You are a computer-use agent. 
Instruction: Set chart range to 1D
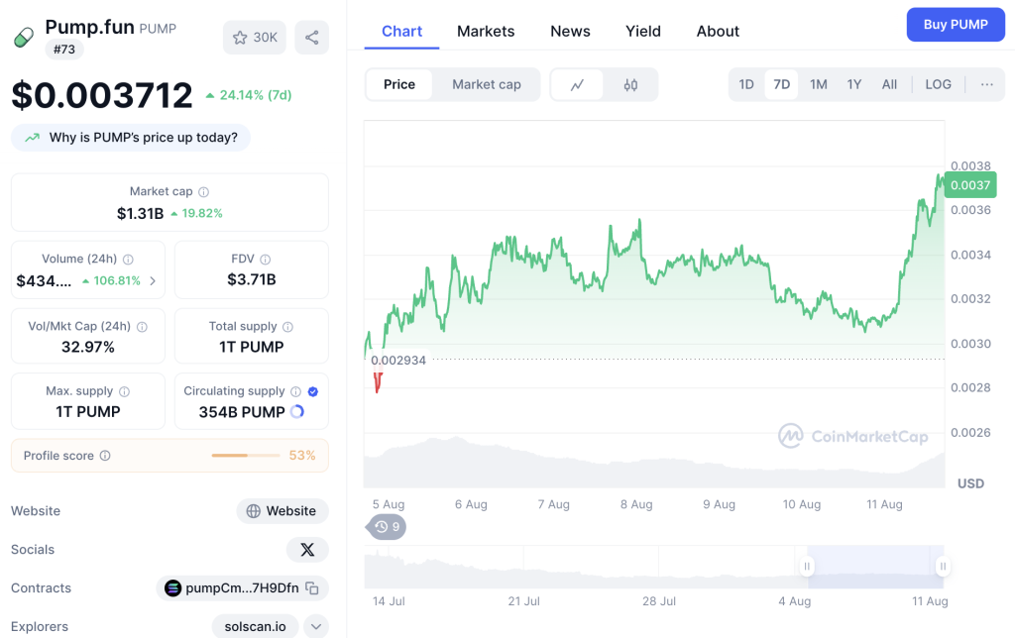[x=746, y=85]
